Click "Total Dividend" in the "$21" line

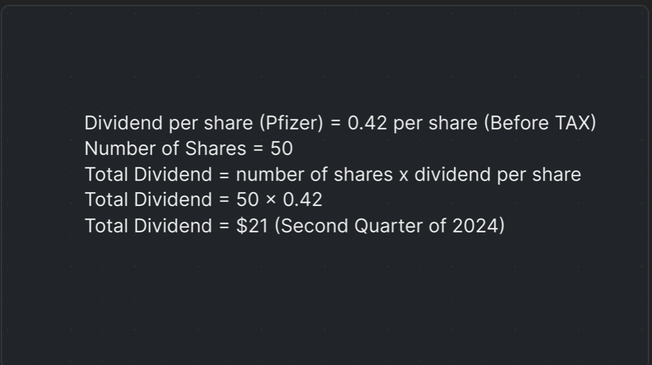point(148,225)
